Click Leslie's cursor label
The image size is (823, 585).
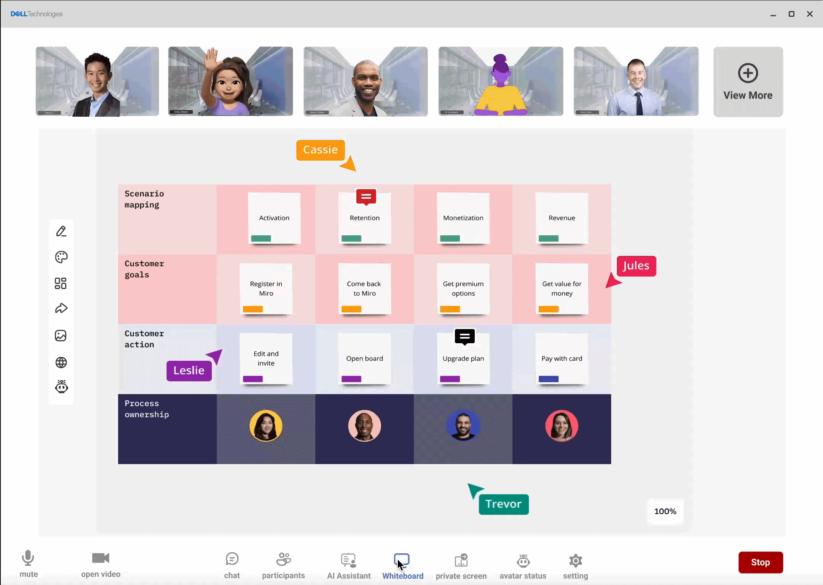click(189, 371)
